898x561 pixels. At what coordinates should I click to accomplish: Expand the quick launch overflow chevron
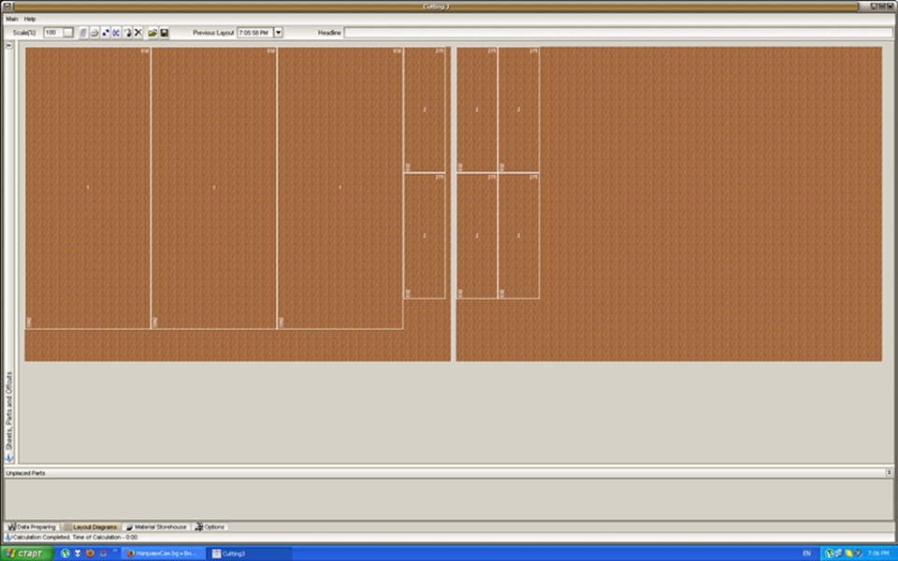tap(115, 551)
